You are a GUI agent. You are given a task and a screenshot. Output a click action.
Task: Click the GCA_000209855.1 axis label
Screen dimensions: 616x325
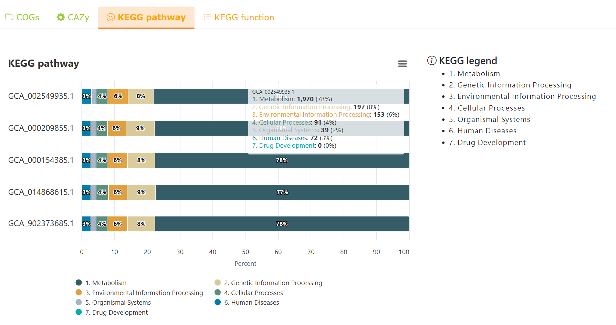tap(41, 128)
